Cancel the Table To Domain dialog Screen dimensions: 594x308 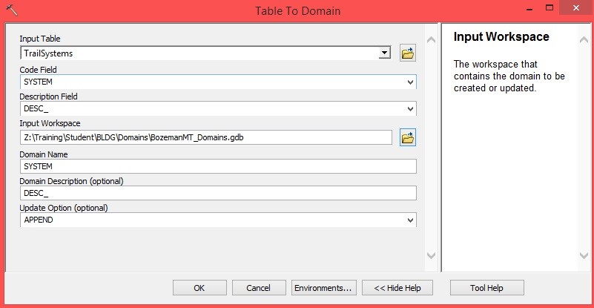click(259, 287)
